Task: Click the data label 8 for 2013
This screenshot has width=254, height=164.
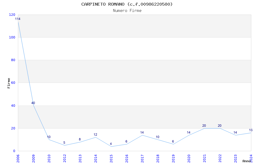Action: coord(80,139)
